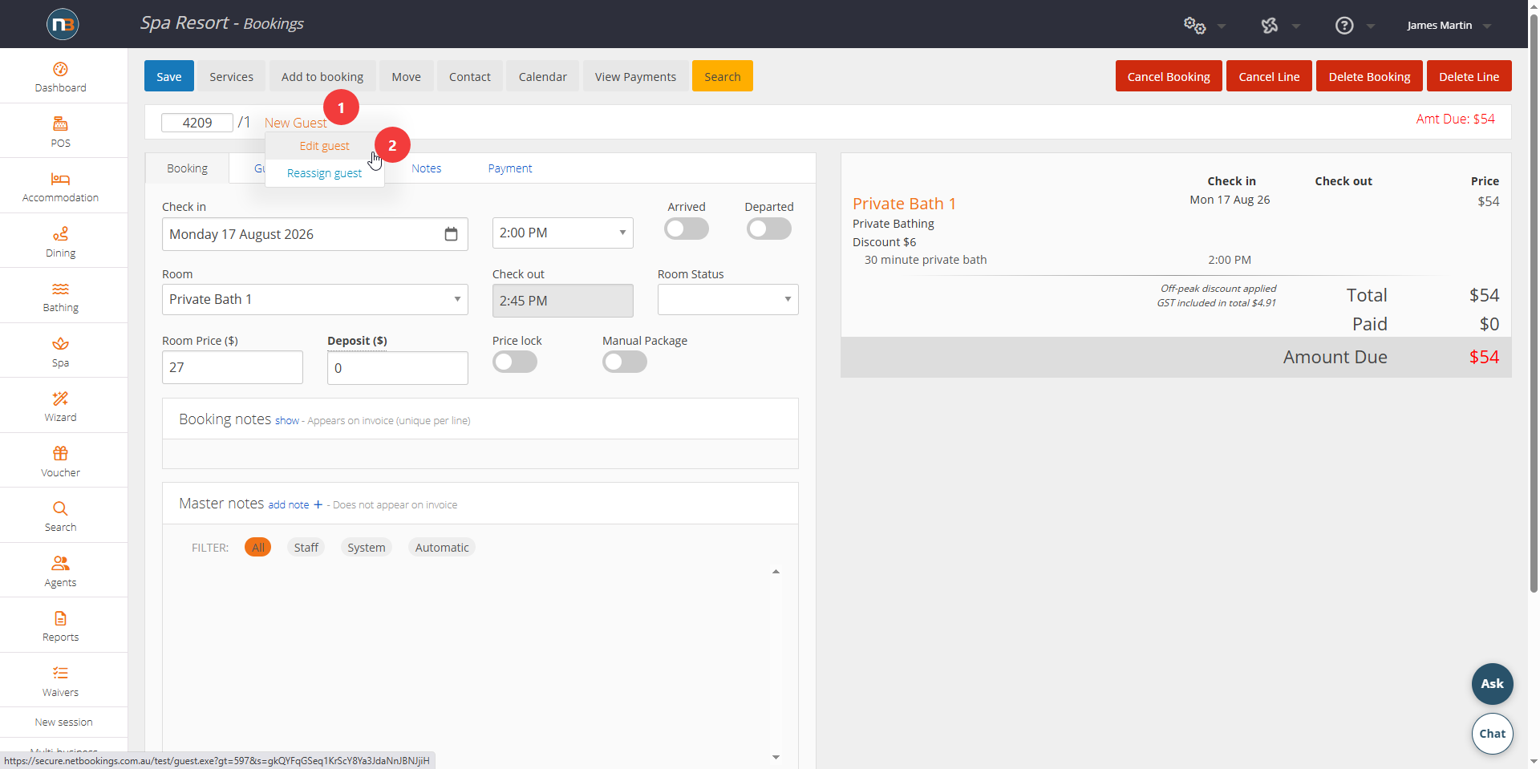This screenshot has height=769, width=1540.
Task: Open the New Guest dropdown link
Action: pos(296,123)
